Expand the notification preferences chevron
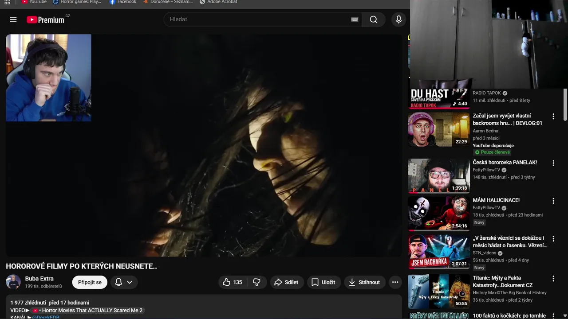The height and width of the screenshot is (319, 568). pyautogui.click(x=130, y=282)
